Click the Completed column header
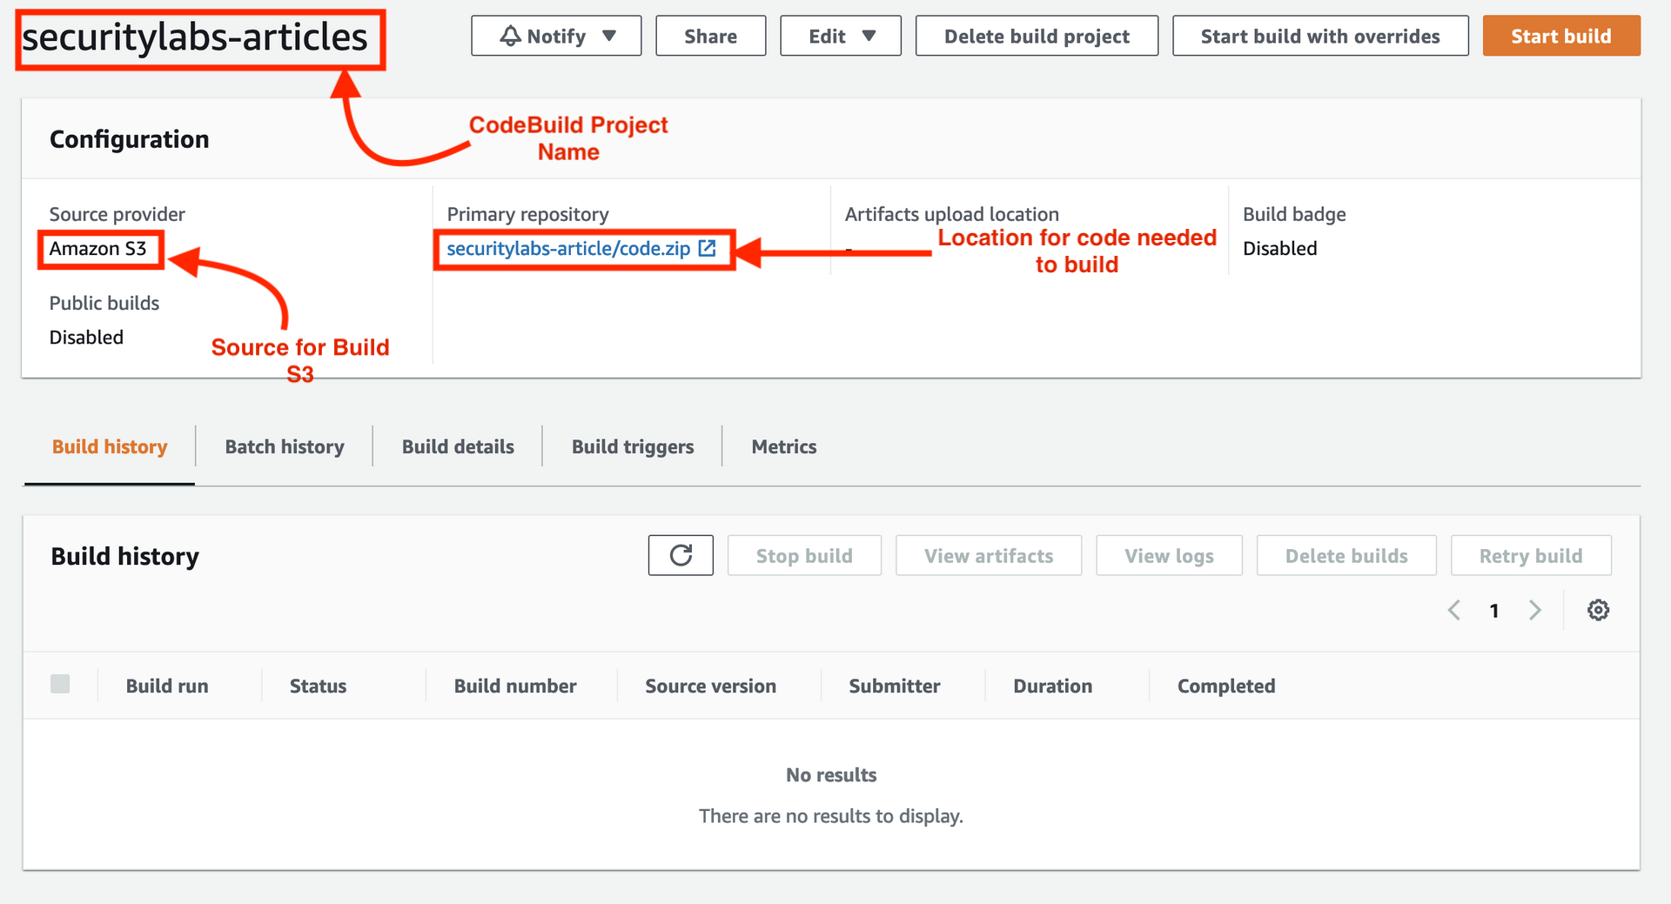 pyautogui.click(x=1226, y=686)
